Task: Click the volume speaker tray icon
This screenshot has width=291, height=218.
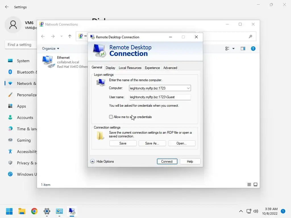Action: tap(256, 211)
